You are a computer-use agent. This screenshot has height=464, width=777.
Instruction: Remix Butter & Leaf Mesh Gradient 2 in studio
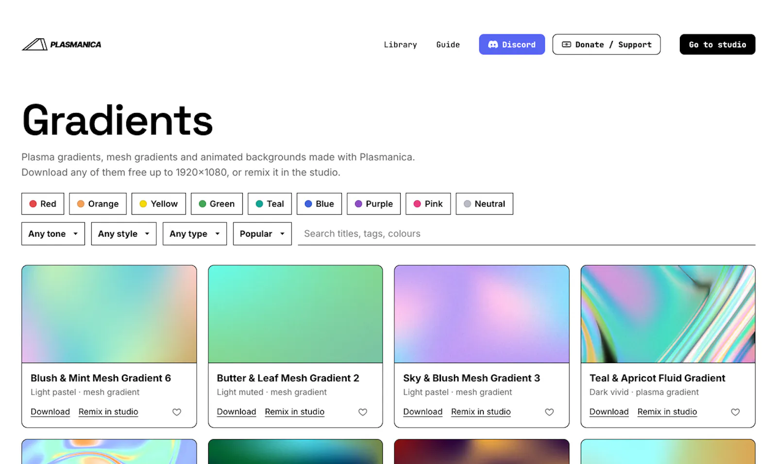pyautogui.click(x=295, y=412)
